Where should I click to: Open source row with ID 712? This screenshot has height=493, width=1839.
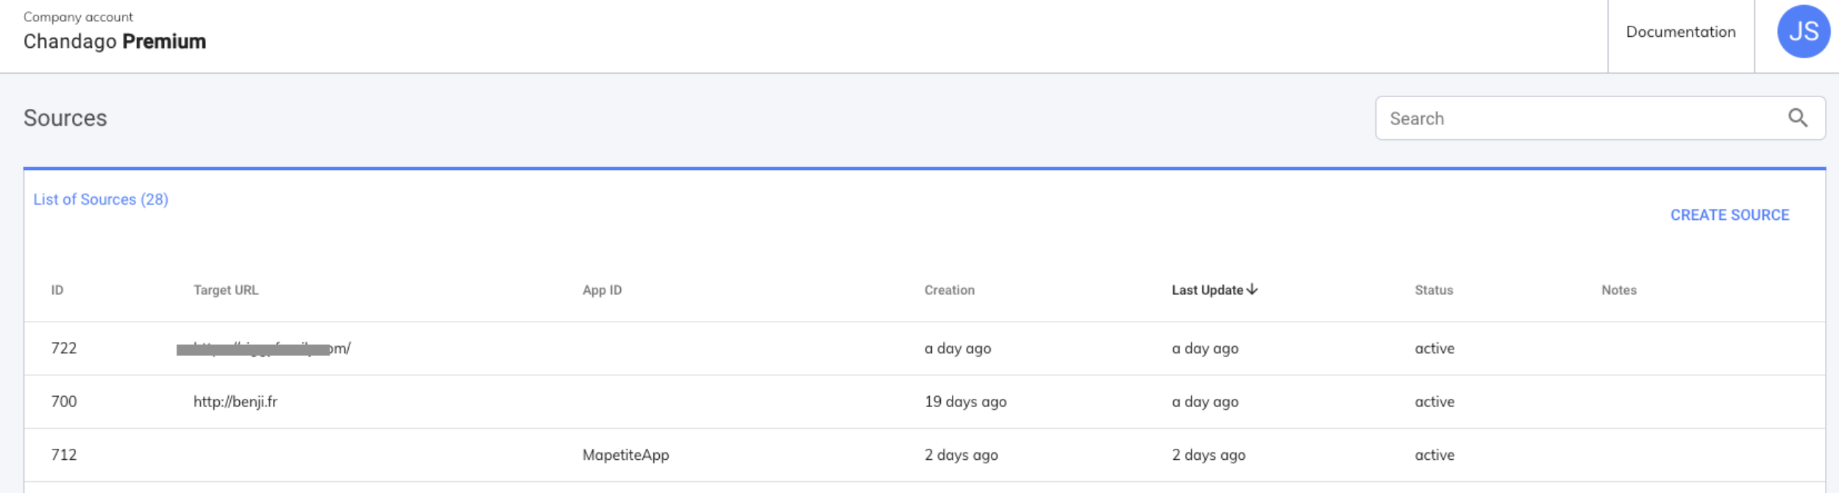64,455
